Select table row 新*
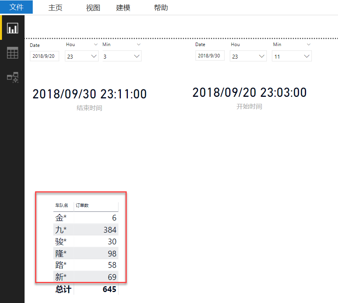338x303 pixels. (x=86, y=277)
